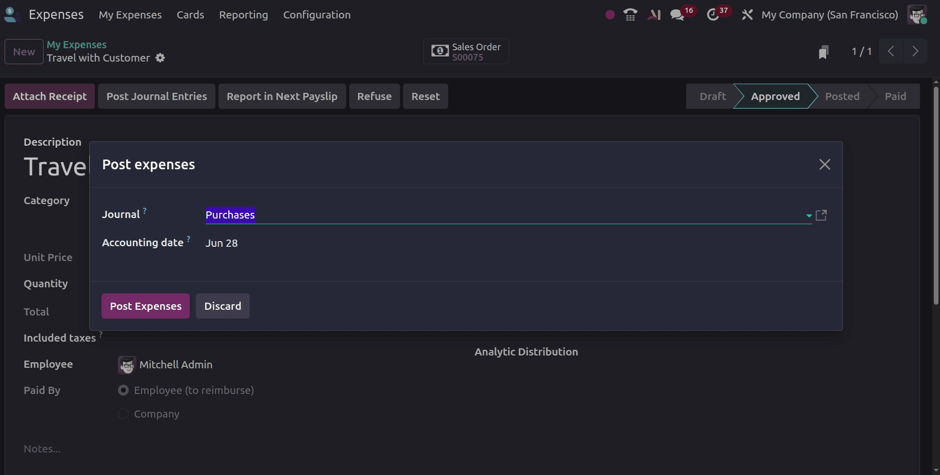Expand the Journal dropdown arrow

(809, 215)
